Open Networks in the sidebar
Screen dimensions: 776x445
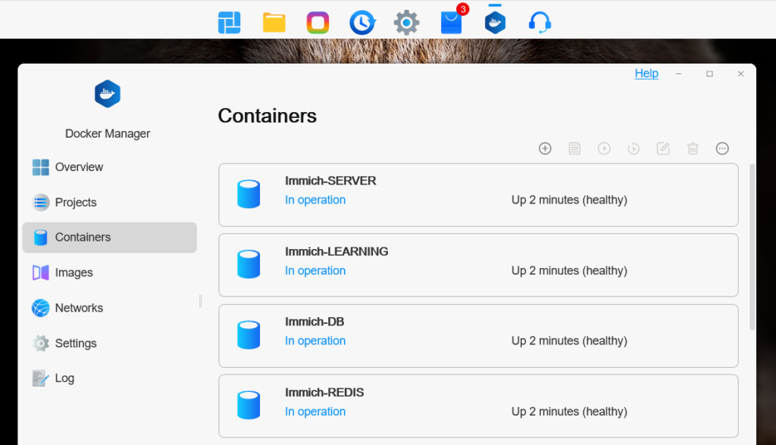tap(79, 308)
